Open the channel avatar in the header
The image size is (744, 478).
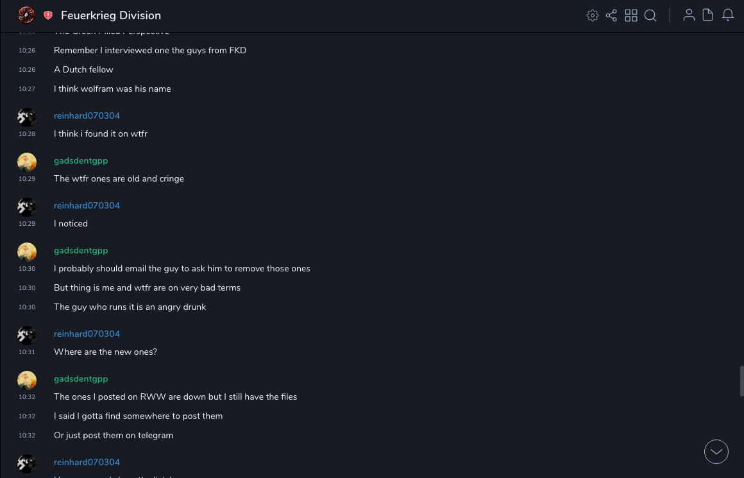pyautogui.click(x=26, y=15)
